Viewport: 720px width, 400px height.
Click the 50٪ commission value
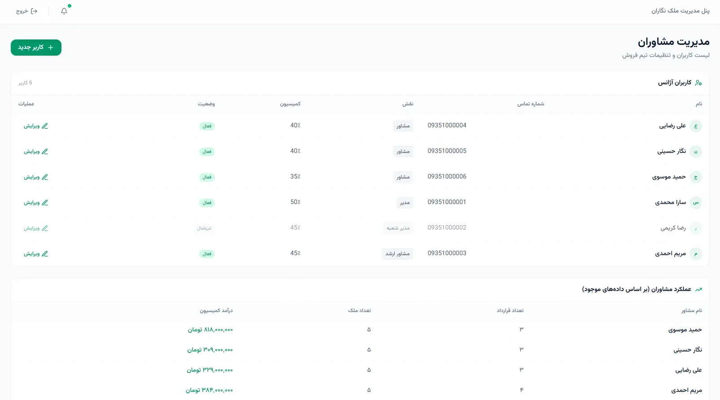coord(295,202)
